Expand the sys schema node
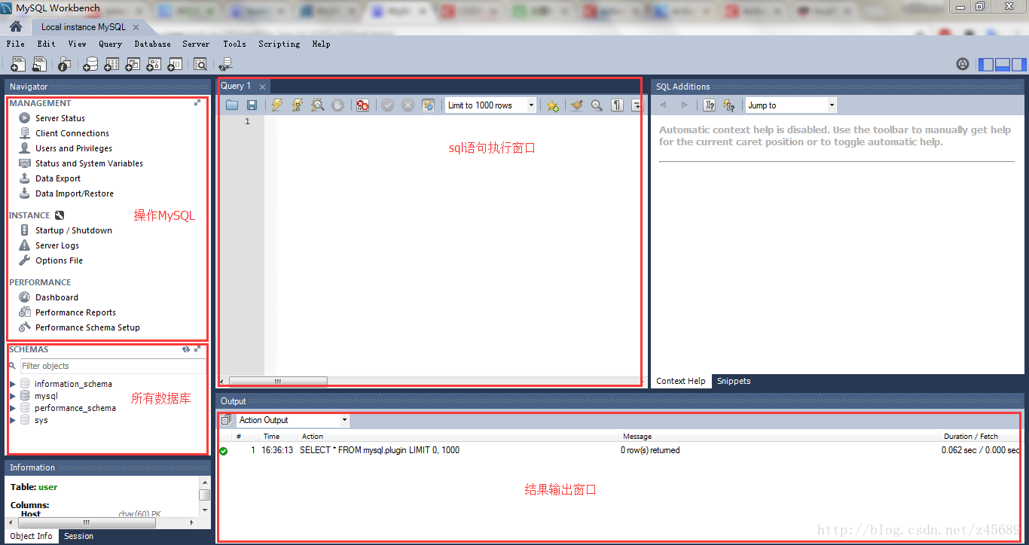The width and height of the screenshot is (1029, 545). (13, 420)
